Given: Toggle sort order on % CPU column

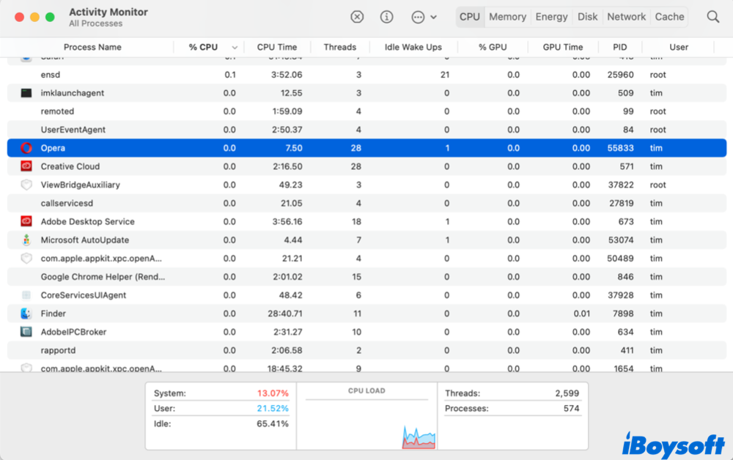Looking at the screenshot, I should point(209,47).
